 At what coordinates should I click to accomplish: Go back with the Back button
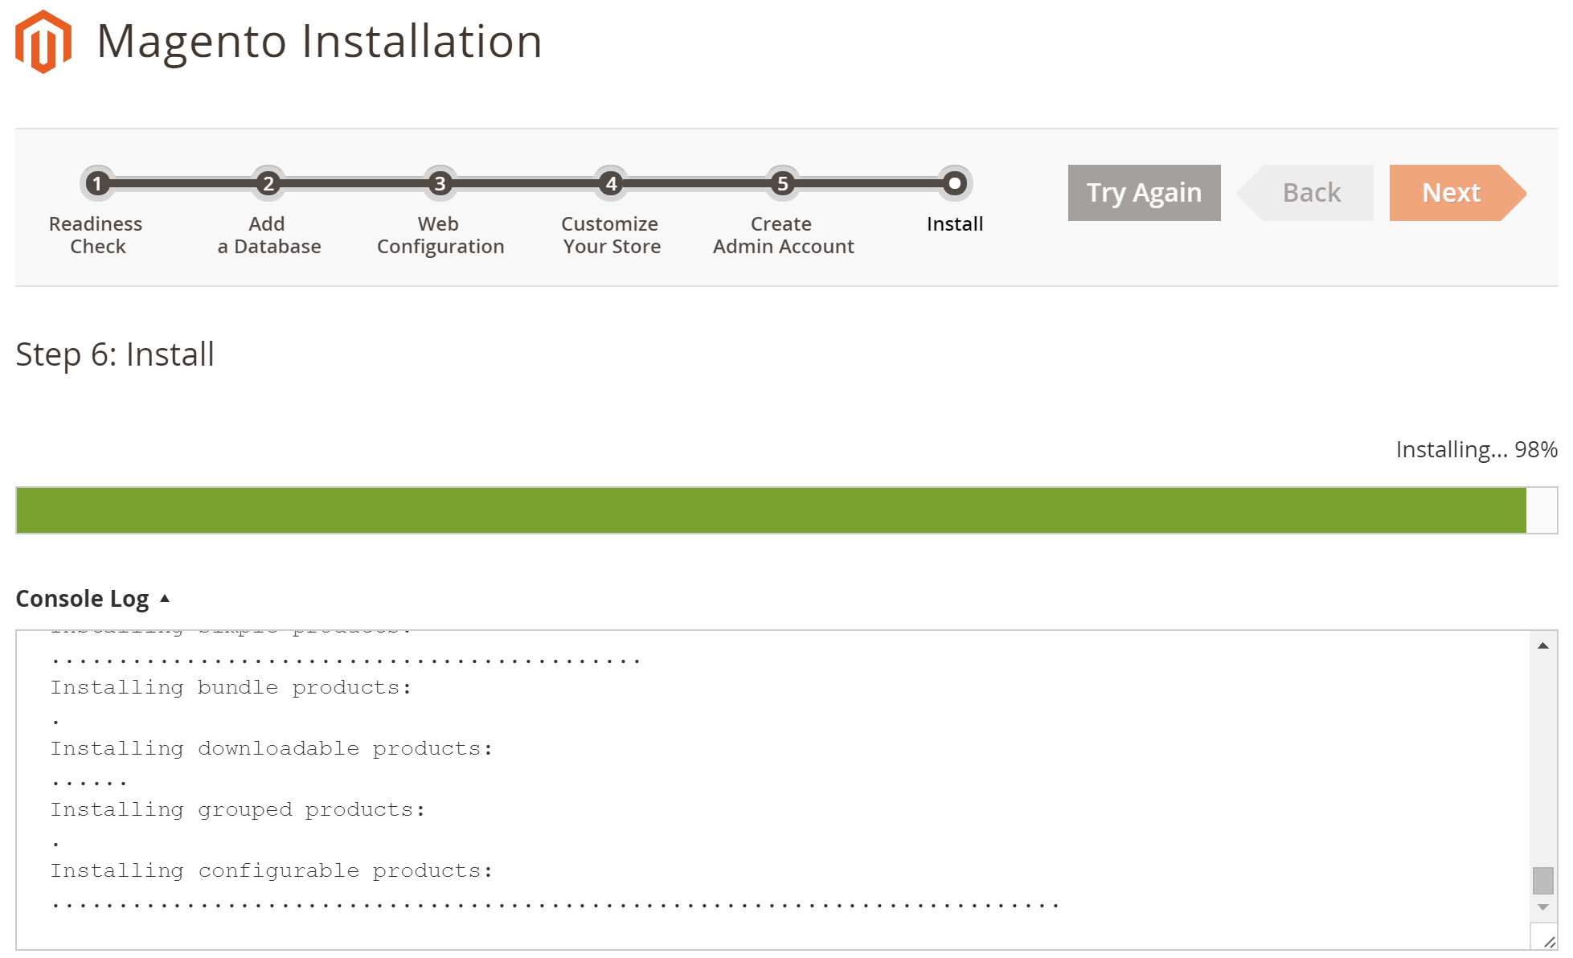click(x=1310, y=193)
